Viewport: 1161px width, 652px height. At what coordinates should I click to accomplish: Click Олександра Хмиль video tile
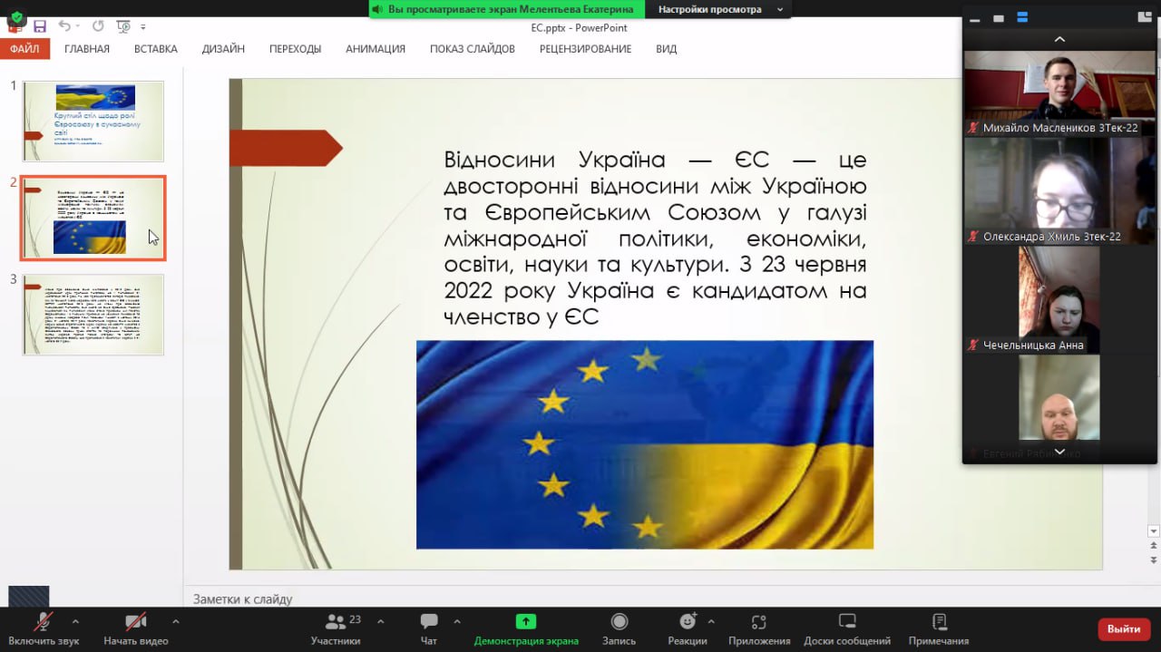(x=1059, y=190)
